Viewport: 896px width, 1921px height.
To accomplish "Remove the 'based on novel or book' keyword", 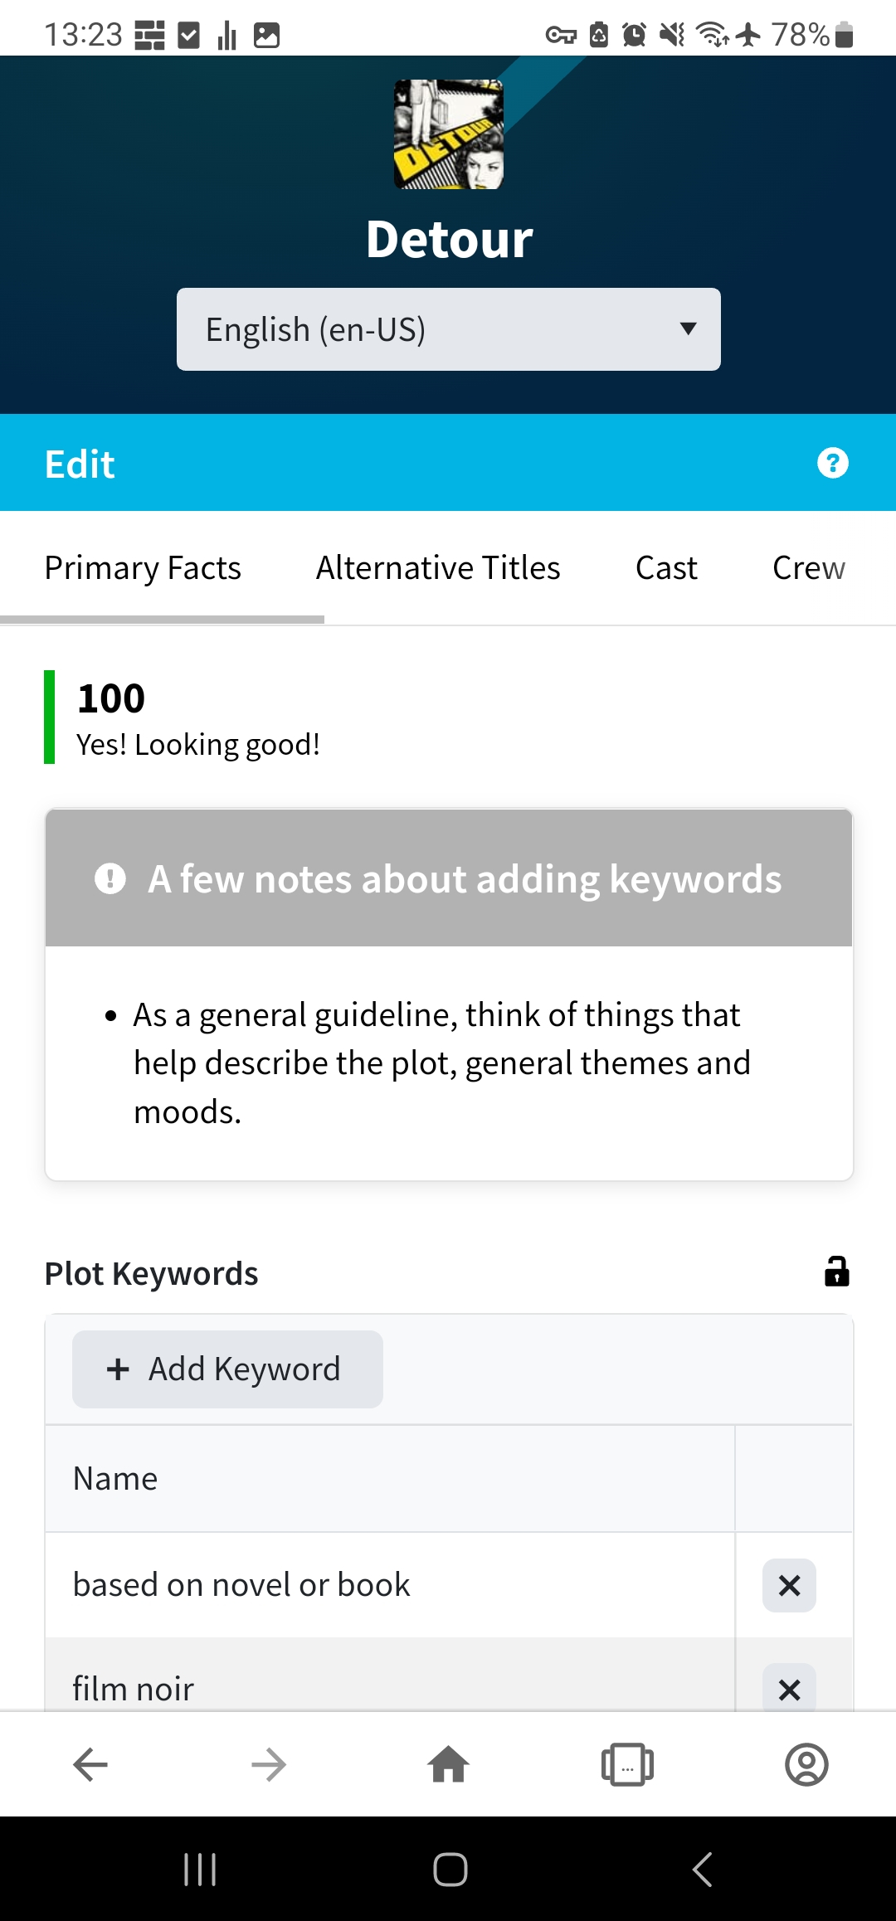I will 789,1585.
